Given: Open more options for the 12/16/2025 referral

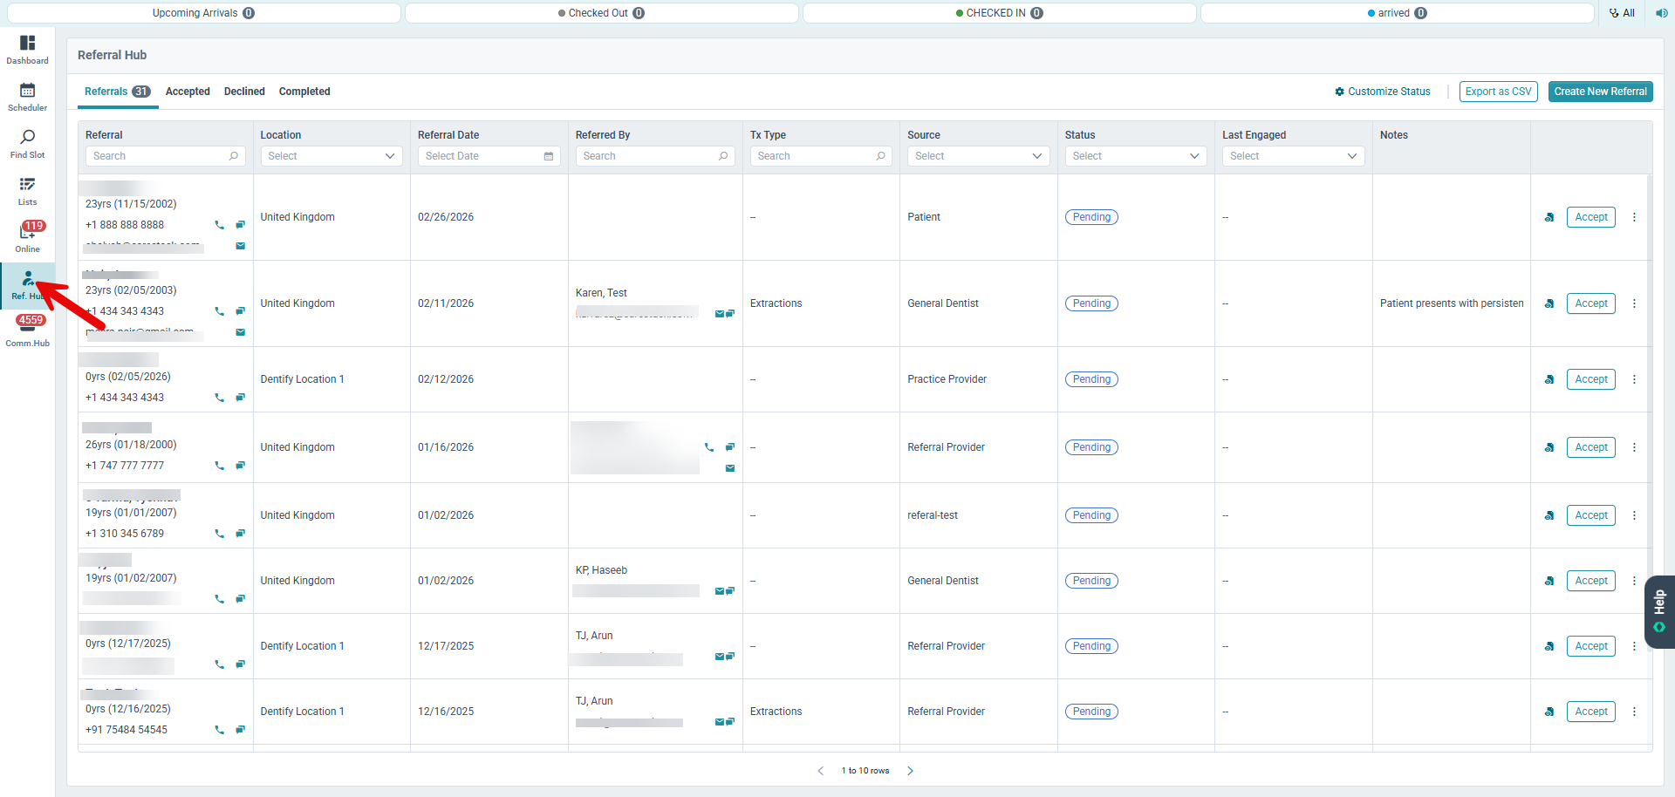Looking at the screenshot, I should coord(1634,712).
